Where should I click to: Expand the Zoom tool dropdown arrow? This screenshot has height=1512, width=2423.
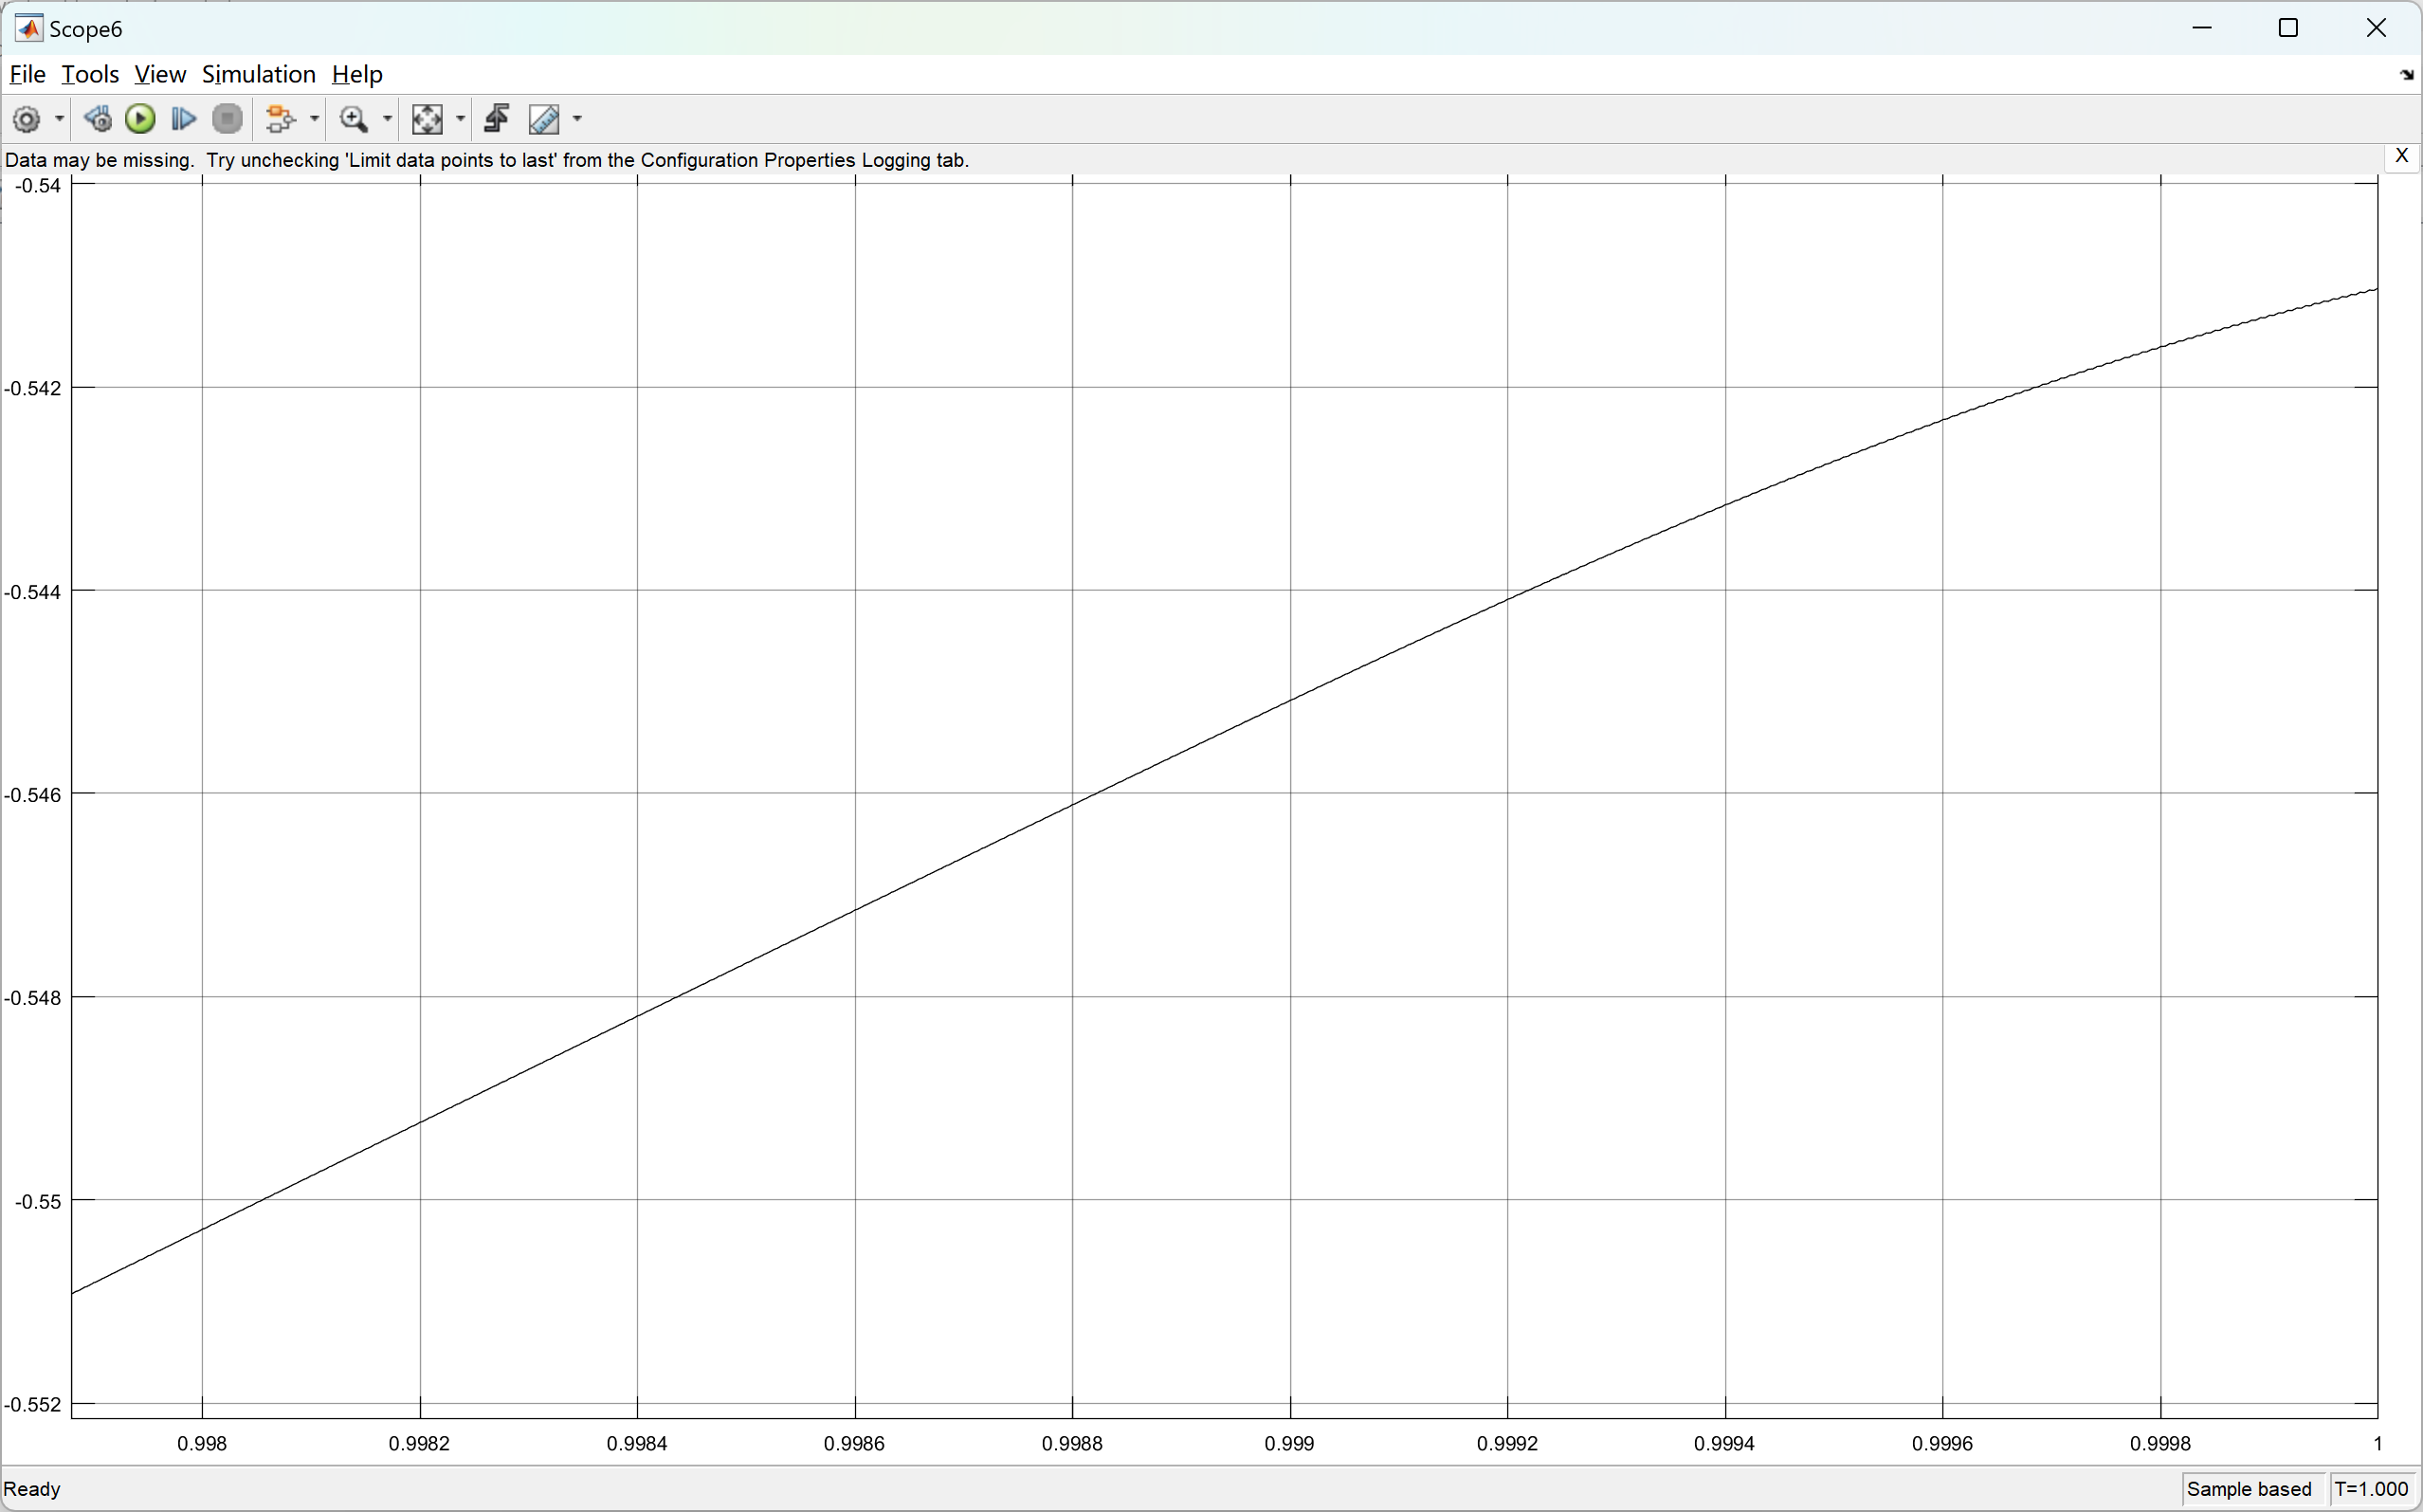point(388,120)
